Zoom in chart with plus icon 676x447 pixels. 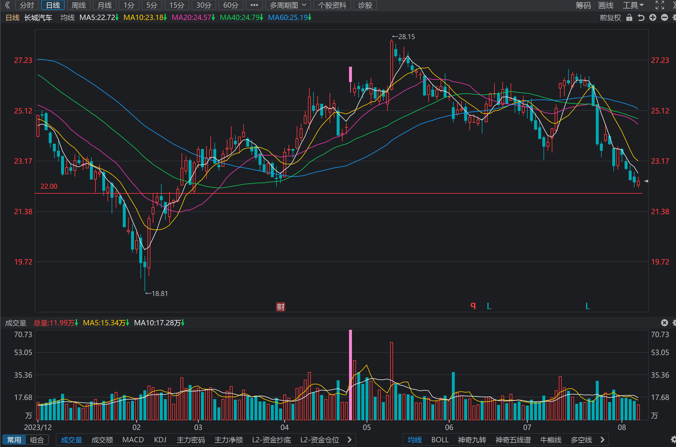point(653,18)
